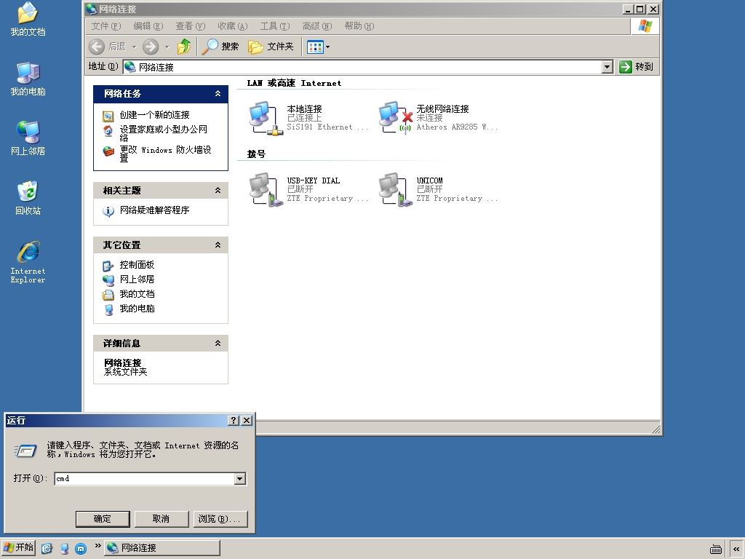Click the keyboard icon in system tray
This screenshot has width=745, height=559.
716,549
